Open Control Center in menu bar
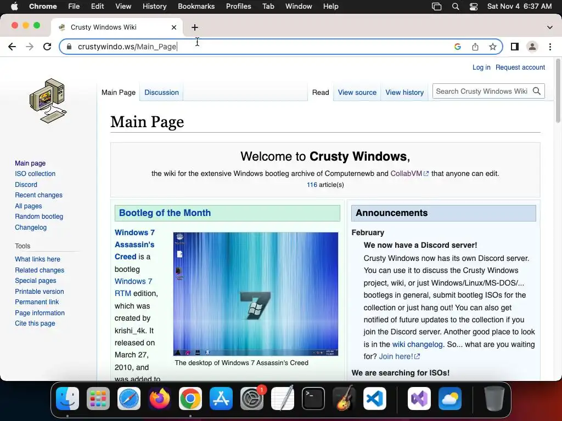Image resolution: width=562 pixels, height=421 pixels. pos(474,7)
